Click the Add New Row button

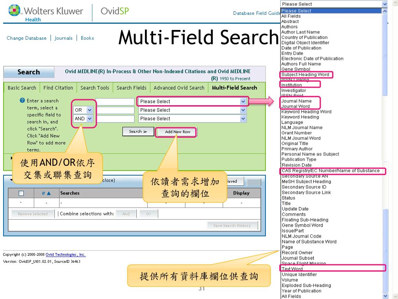177,132
